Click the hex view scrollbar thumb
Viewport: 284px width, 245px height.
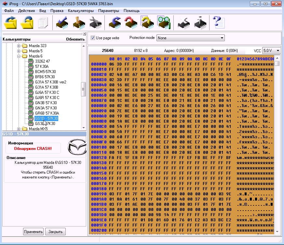[277, 63]
